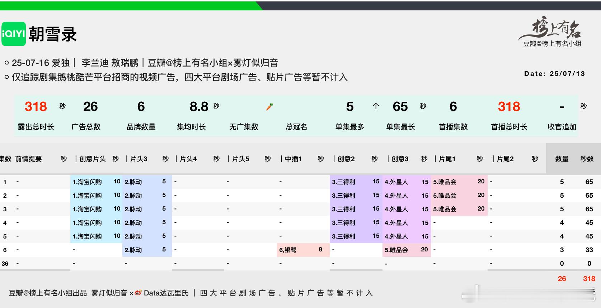Click 3.三得利 in the episode 3 row
The width and height of the screenshot is (601, 308).
(343, 209)
